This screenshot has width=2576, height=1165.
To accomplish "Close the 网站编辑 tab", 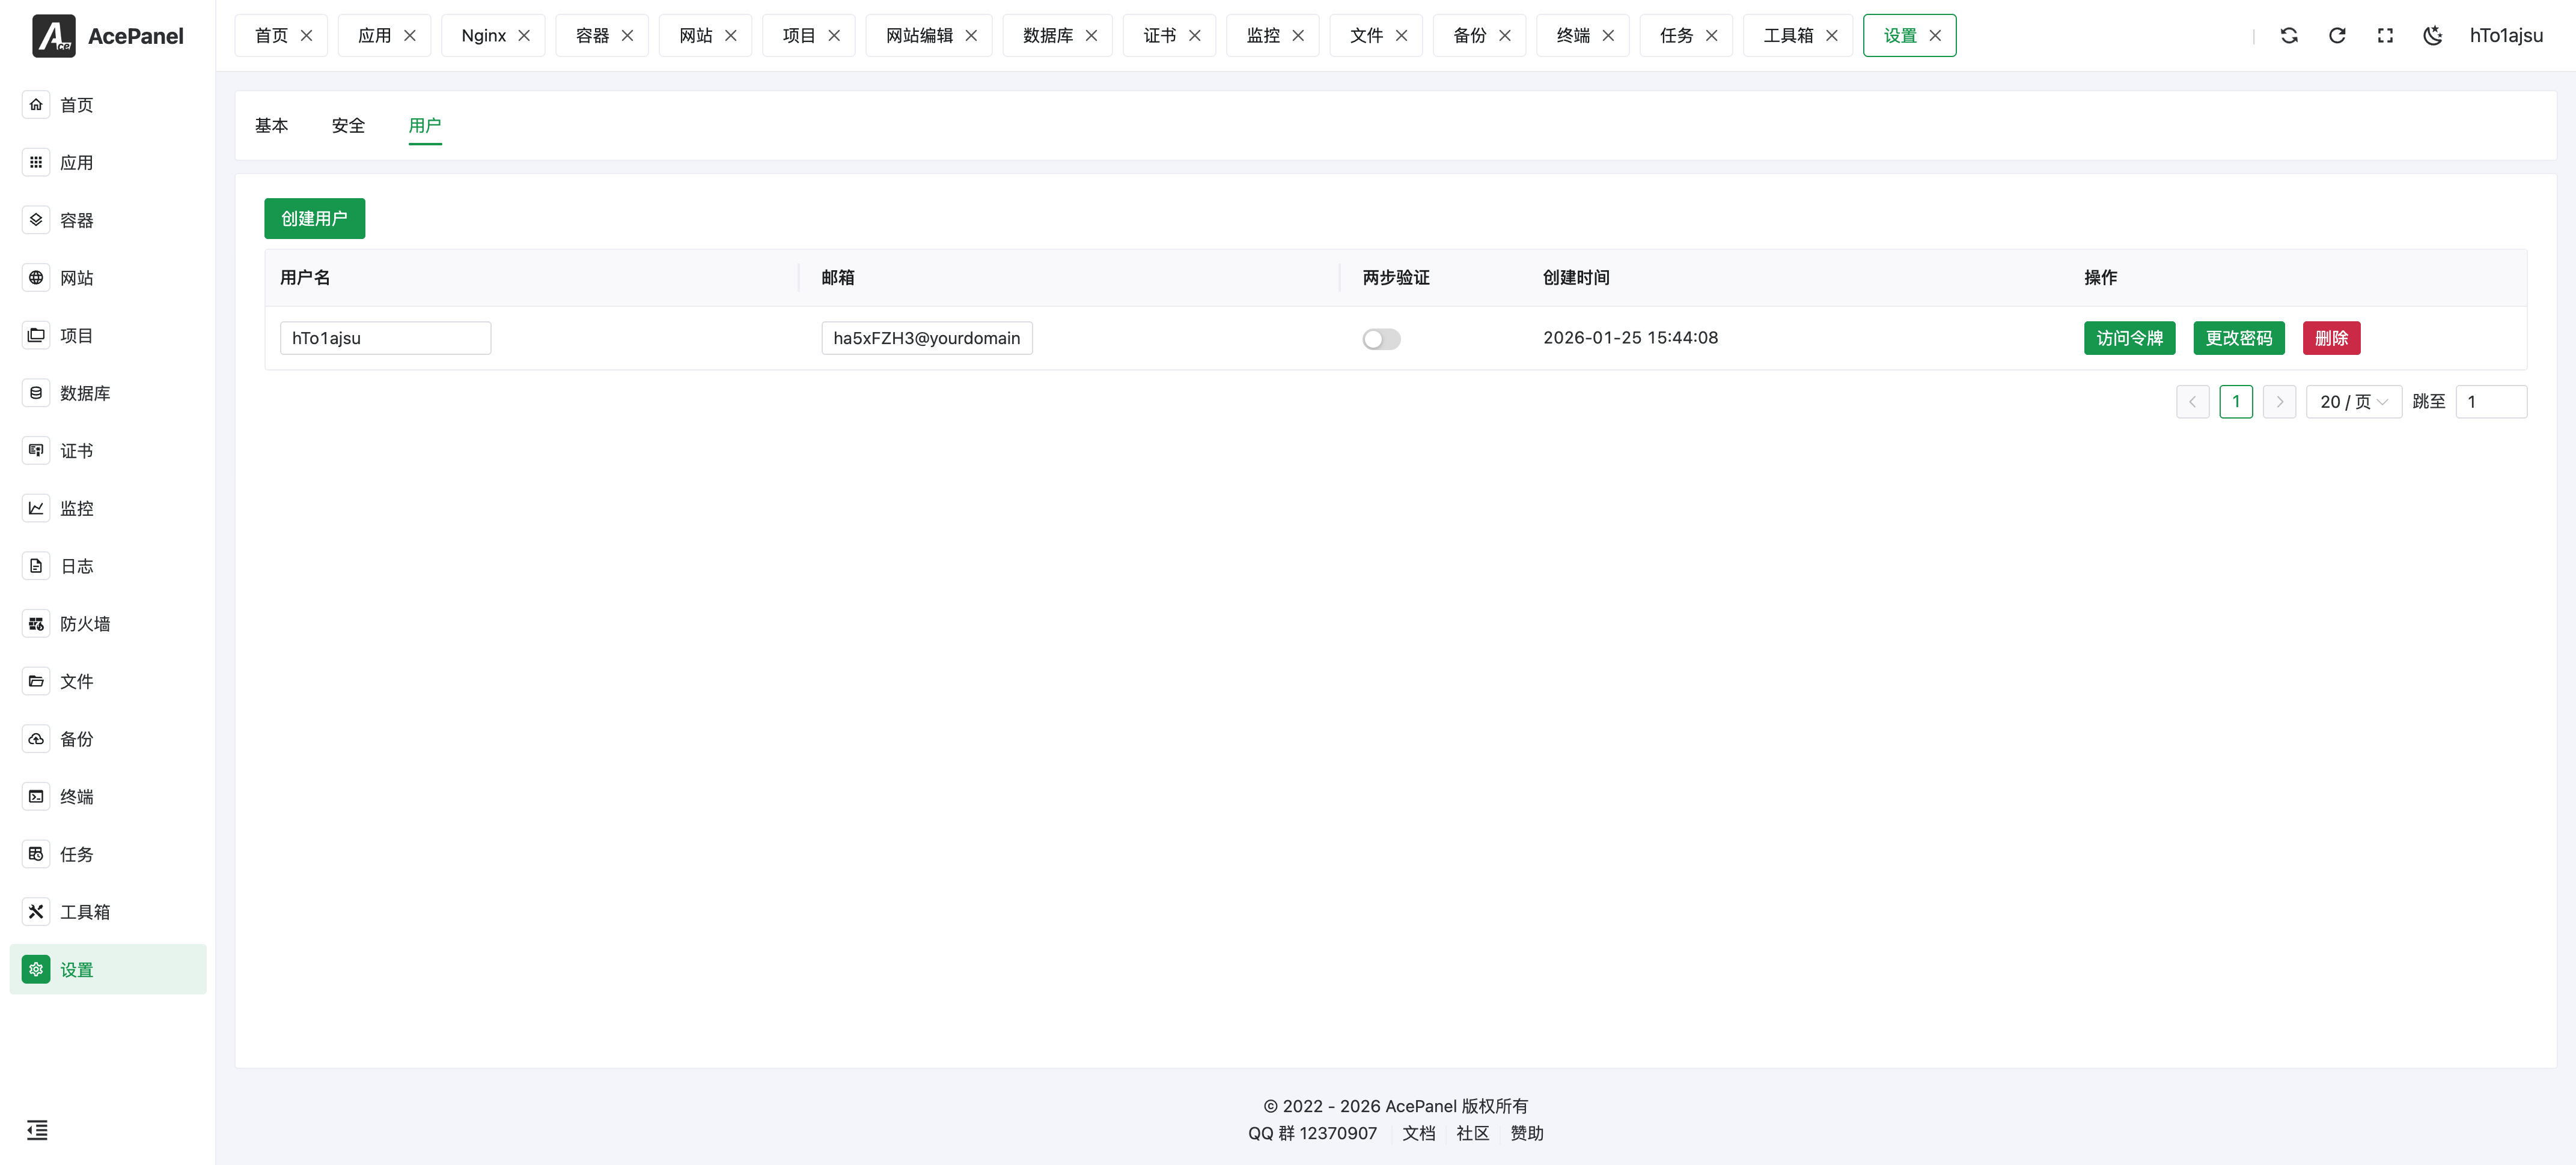I will [x=971, y=35].
